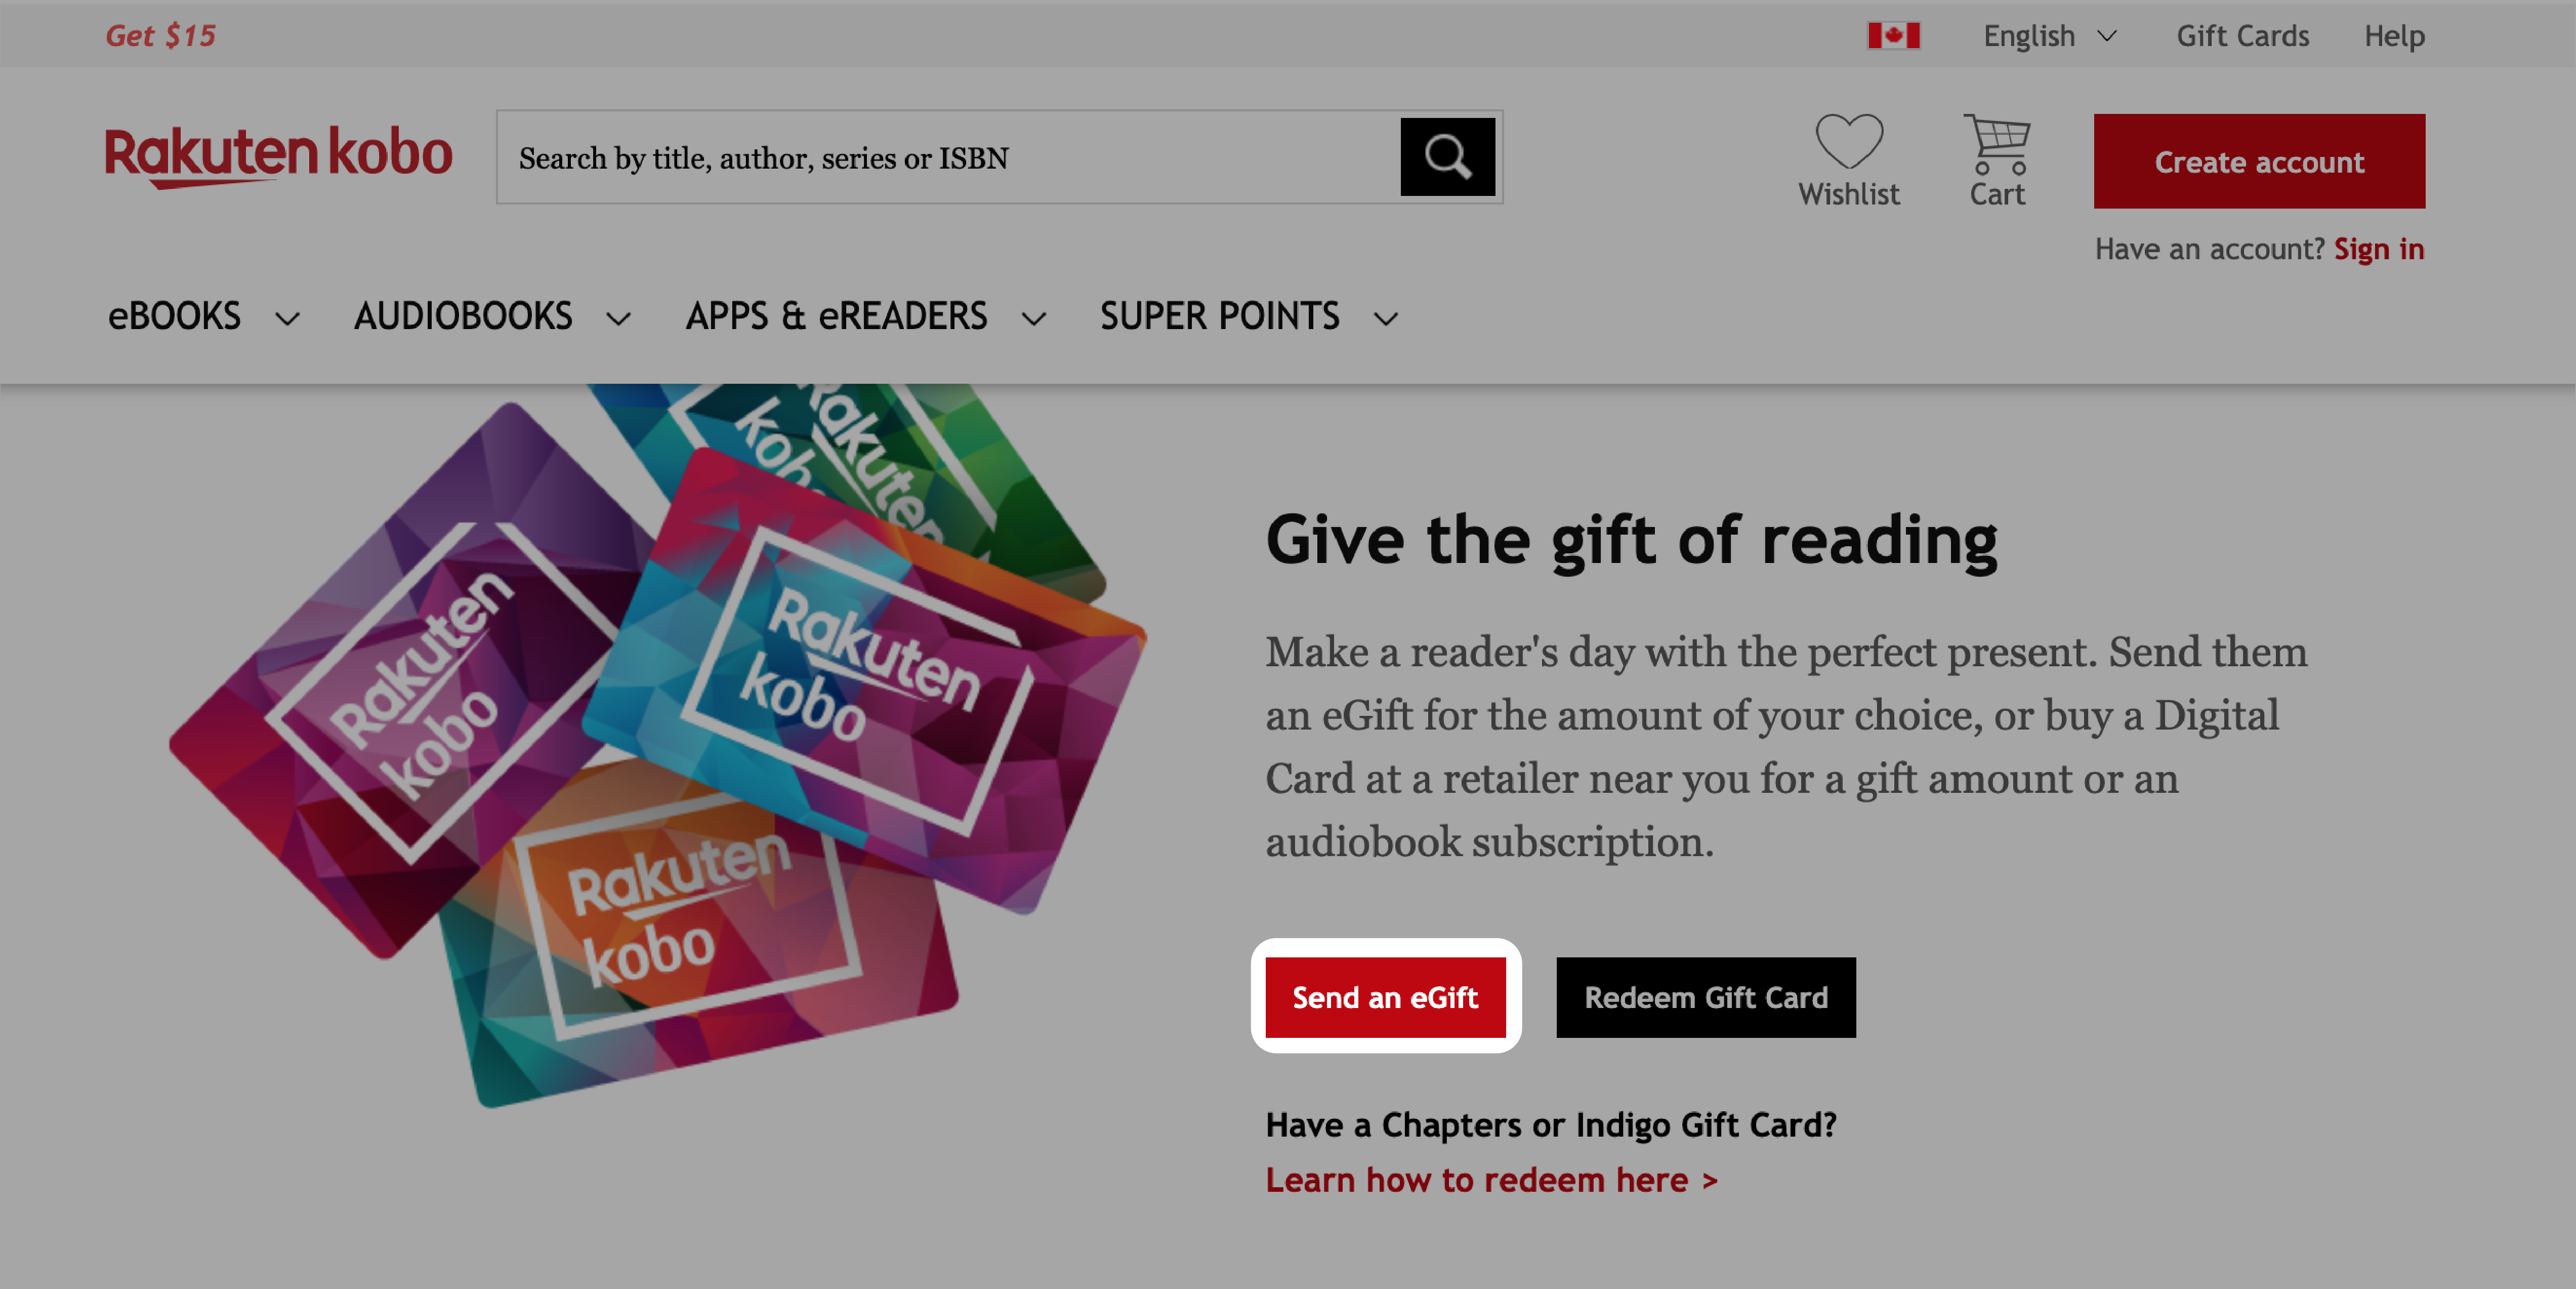
Task: Click the Redeem Gift Card button
Action: tap(1707, 996)
